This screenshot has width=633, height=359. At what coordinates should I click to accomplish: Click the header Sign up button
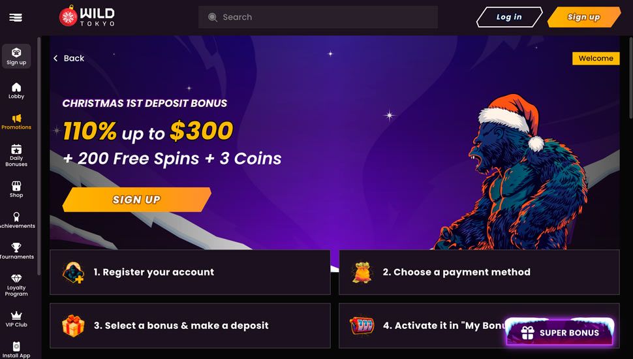584,17
